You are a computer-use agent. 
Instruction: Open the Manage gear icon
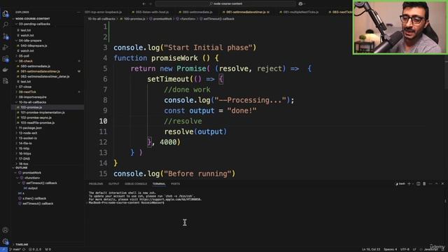point(6,241)
